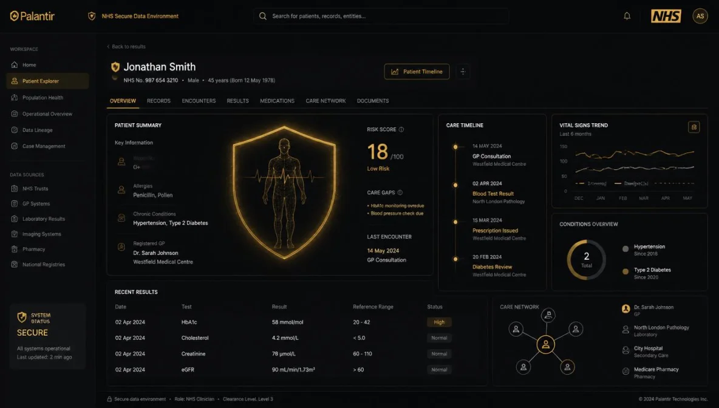The height and width of the screenshot is (408, 719).
Task: Click City Hospital secondary care icon
Action: (625, 350)
